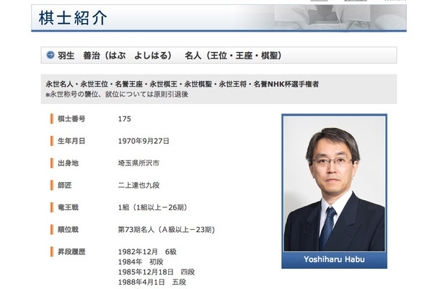Select the birth date 1970年9月27日
The width and height of the screenshot is (440, 289).
coord(144,141)
